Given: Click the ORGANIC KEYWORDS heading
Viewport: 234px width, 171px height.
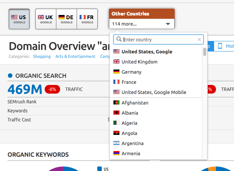Looking at the screenshot, I should (x=38, y=154).
